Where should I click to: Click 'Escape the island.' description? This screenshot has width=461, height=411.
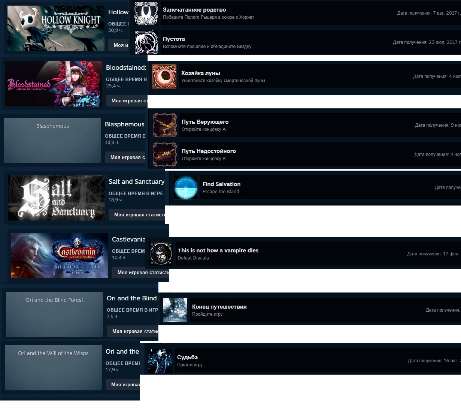(221, 192)
